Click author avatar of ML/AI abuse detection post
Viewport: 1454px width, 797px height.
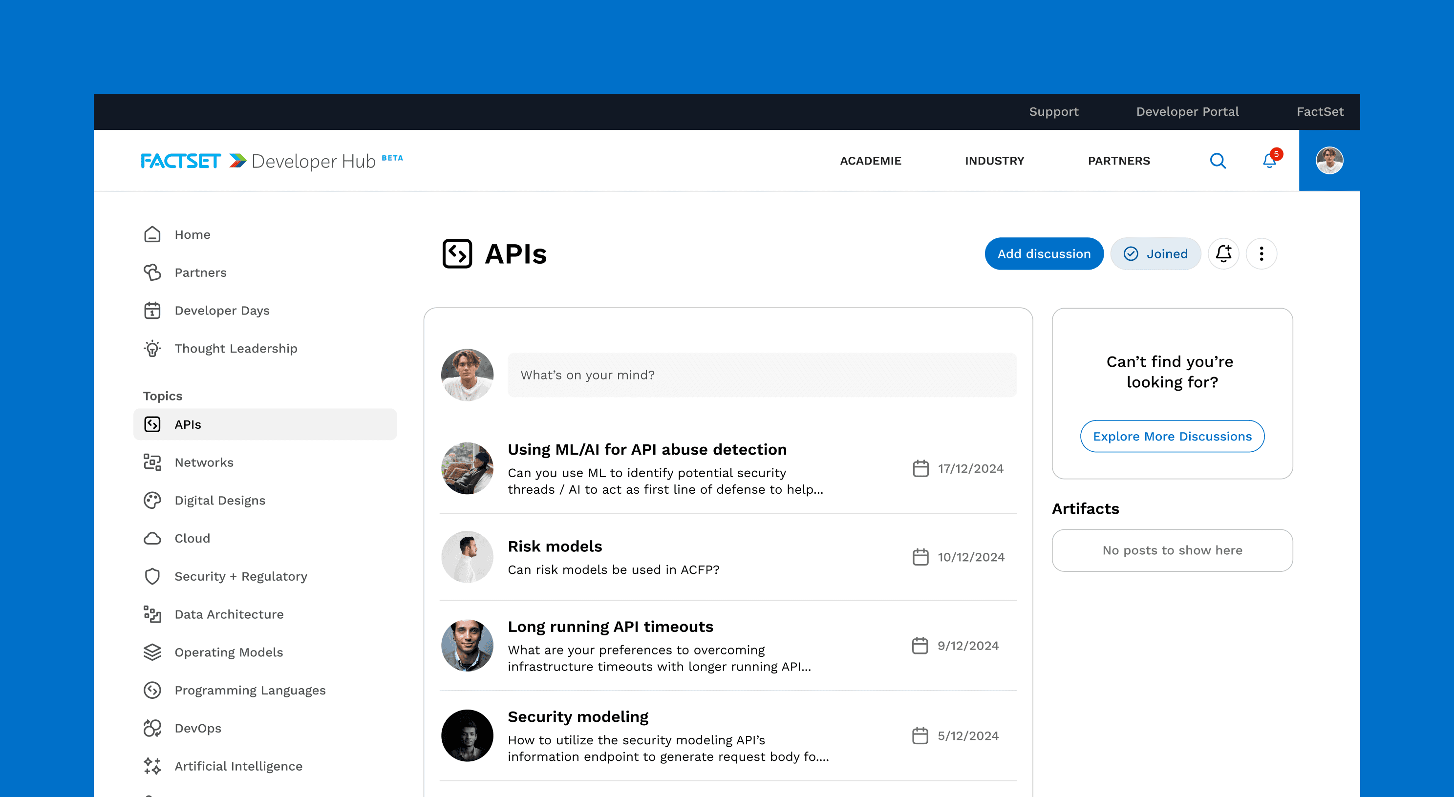(468, 469)
